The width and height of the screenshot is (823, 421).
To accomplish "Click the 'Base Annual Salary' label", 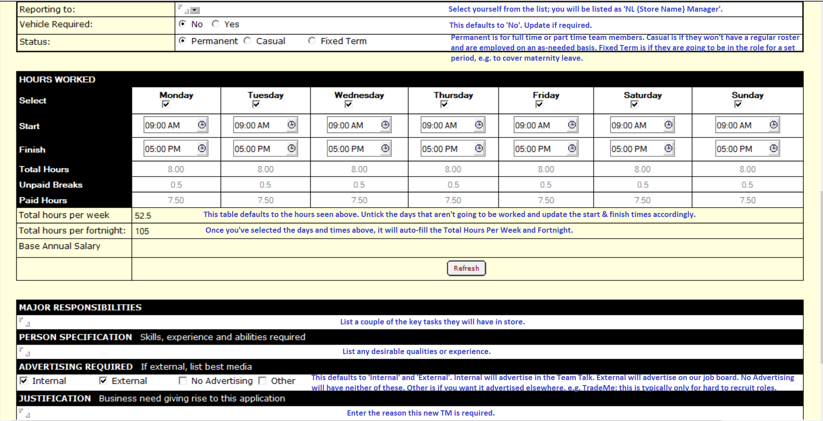I will tap(59, 246).
